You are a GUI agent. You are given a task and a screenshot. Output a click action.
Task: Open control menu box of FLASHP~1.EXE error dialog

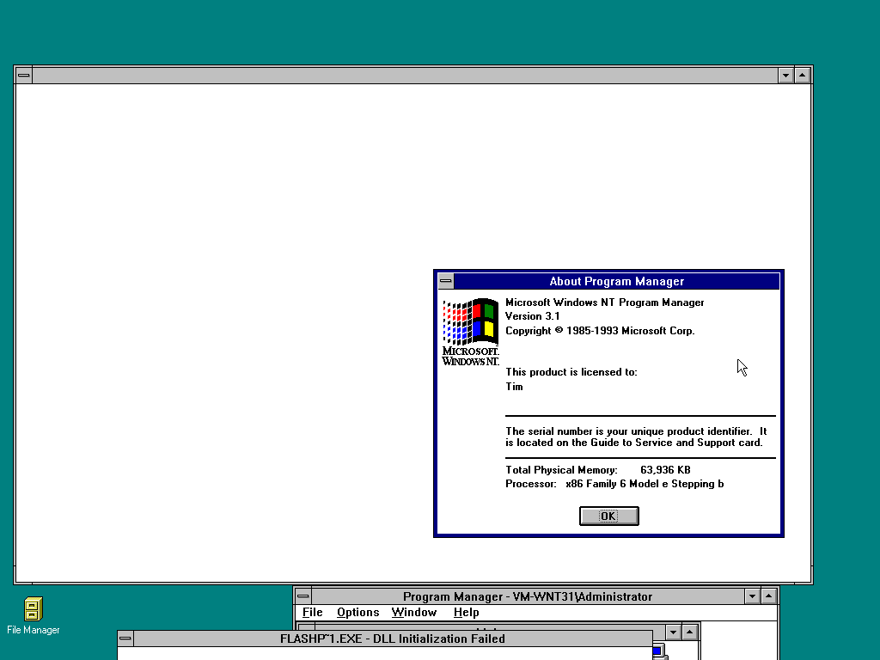[125, 639]
